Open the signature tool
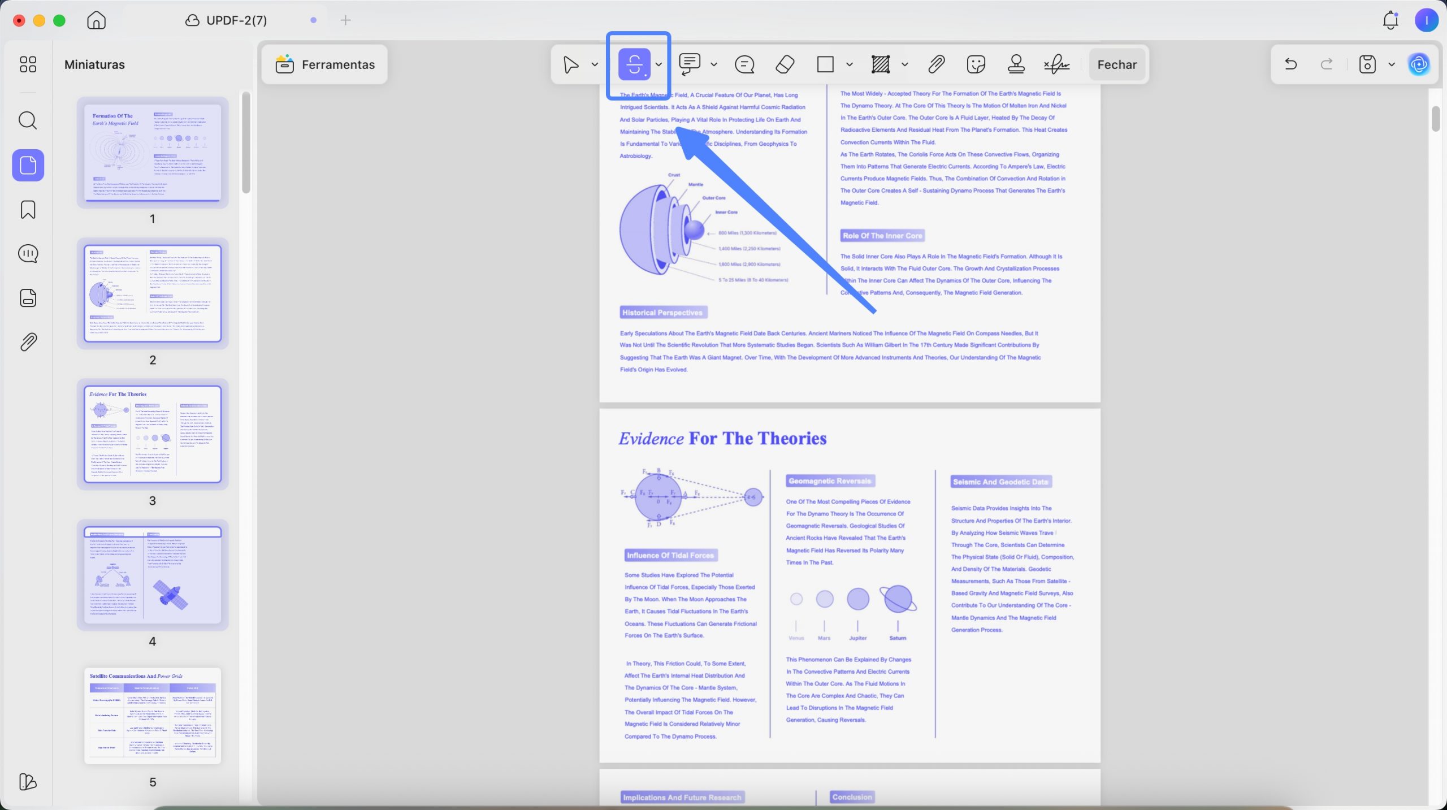Image resolution: width=1447 pixels, height=810 pixels. (x=1056, y=64)
